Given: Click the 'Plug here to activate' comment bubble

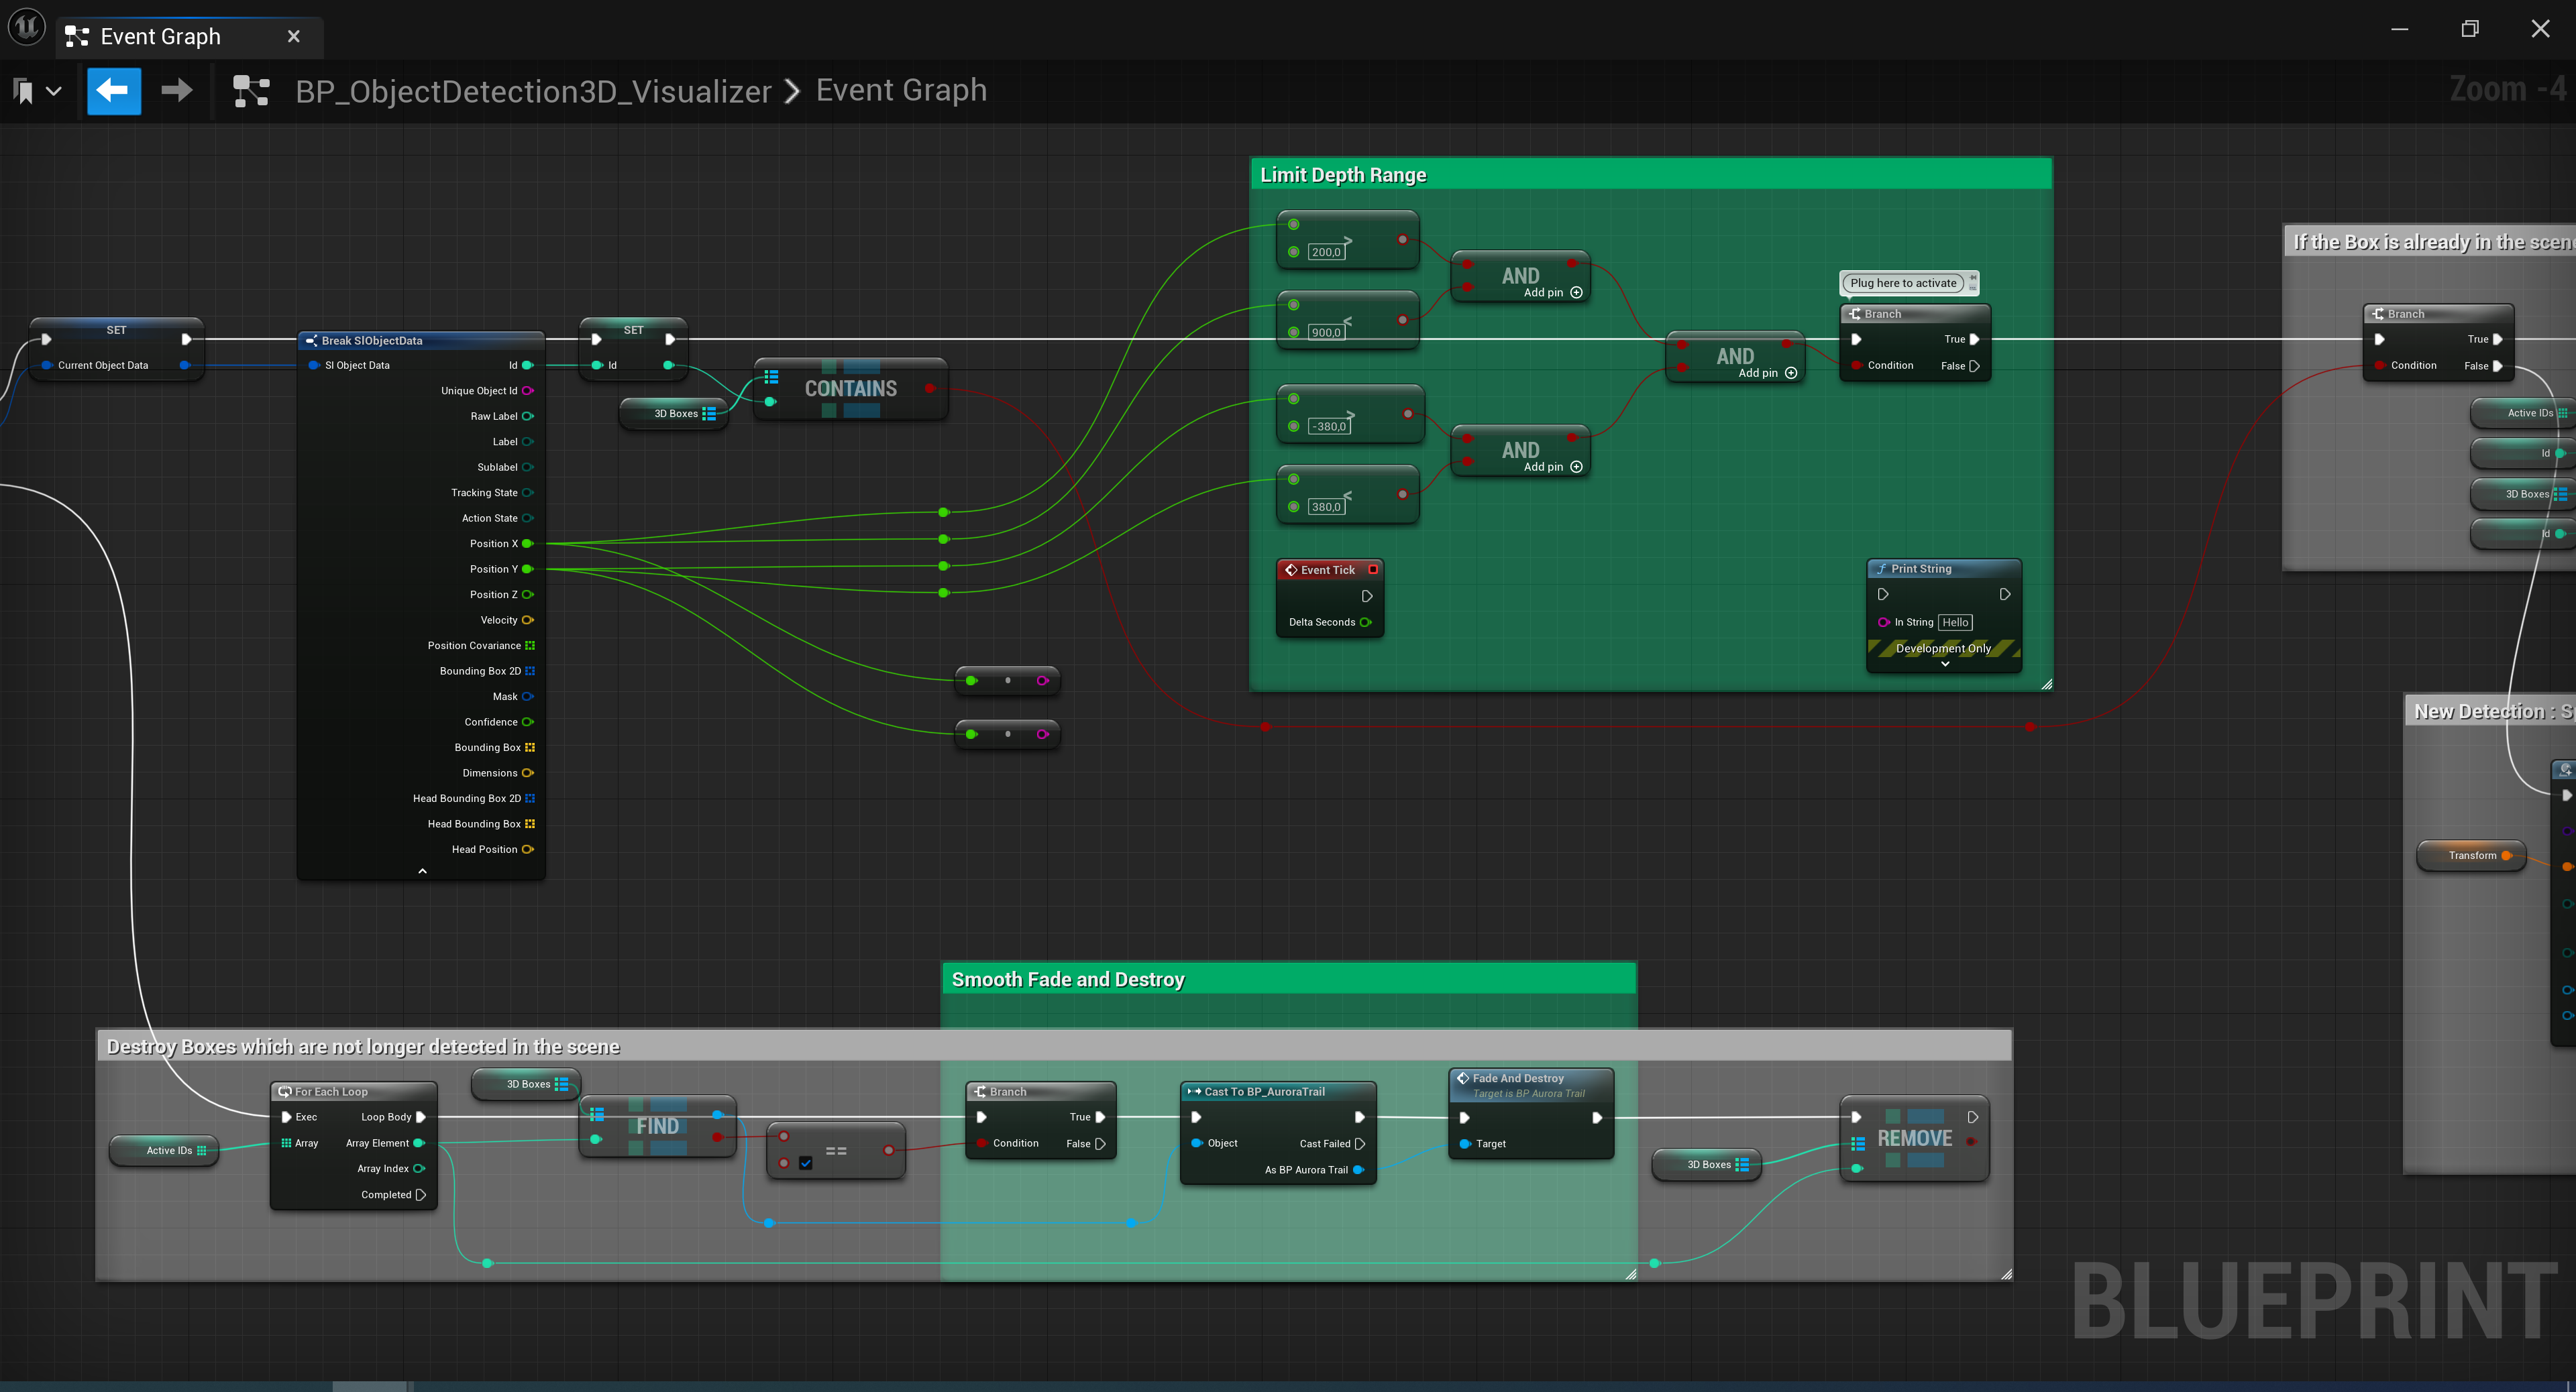Looking at the screenshot, I should 1903,283.
